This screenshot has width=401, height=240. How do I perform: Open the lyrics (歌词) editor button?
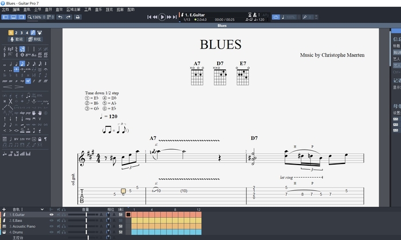tap(16, 39)
